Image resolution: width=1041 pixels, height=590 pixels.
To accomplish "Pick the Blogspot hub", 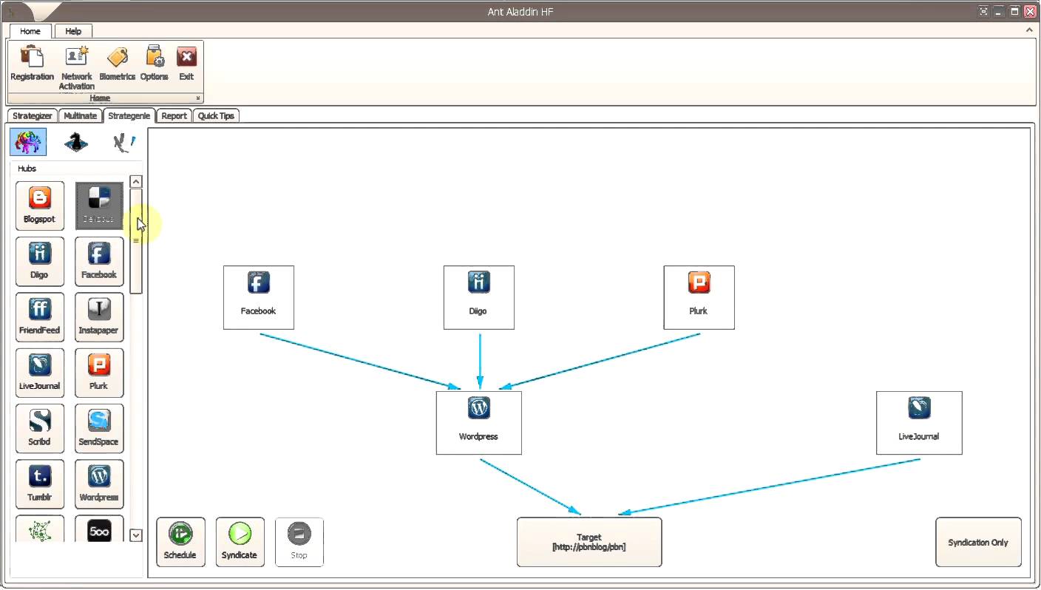I will (40, 206).
